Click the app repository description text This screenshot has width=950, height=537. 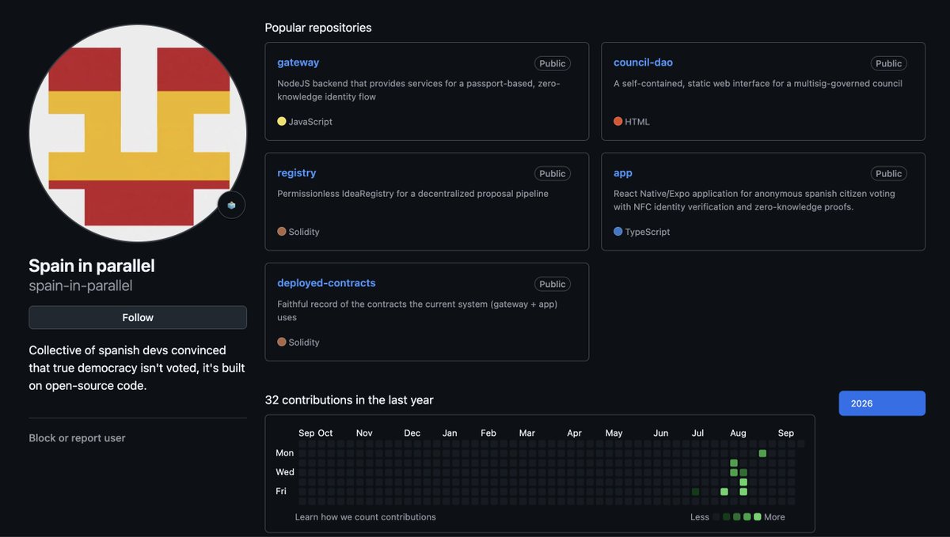click(754, 200)
